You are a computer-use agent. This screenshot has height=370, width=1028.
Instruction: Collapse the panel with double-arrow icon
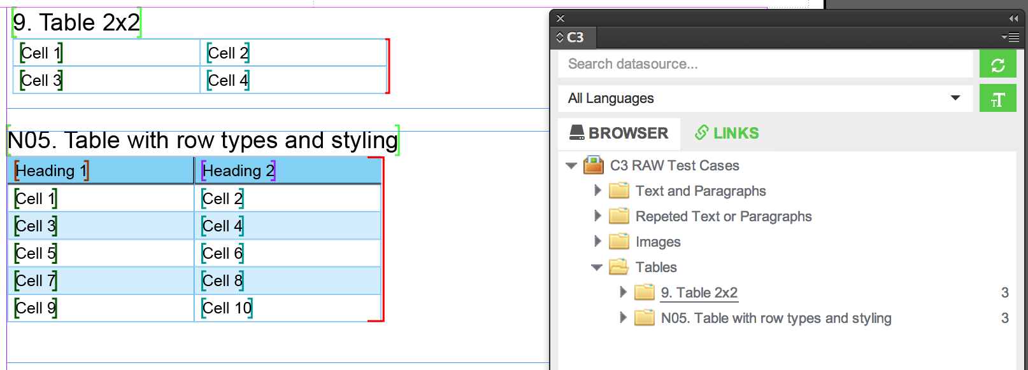click(x=1013, y=18)
